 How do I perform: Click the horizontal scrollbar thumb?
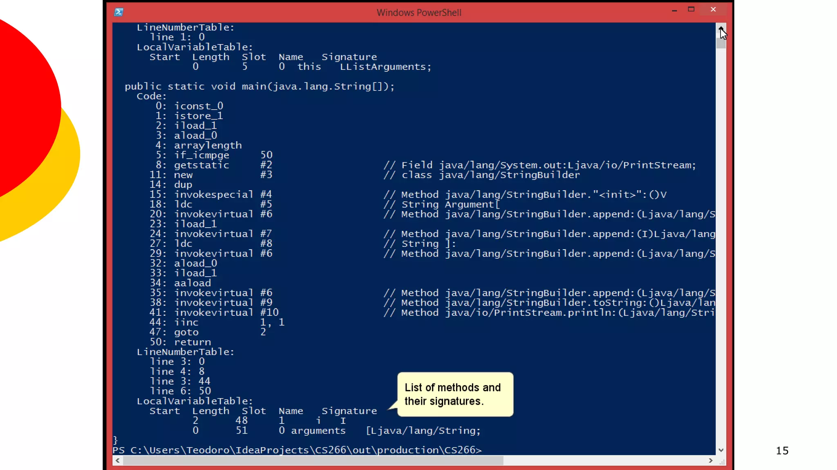tap(313, 461)
